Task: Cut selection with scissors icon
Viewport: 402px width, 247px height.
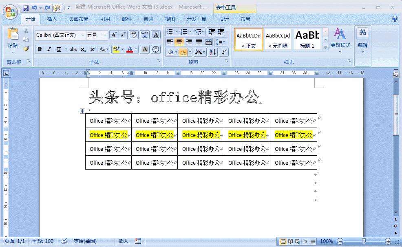Action: 26,31
